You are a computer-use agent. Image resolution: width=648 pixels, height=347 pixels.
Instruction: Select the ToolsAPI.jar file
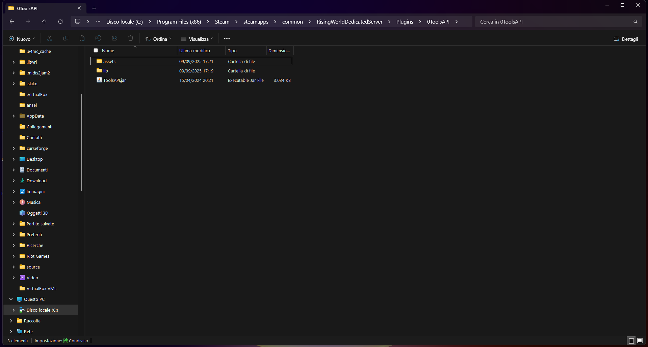click(x=114, y=80)
